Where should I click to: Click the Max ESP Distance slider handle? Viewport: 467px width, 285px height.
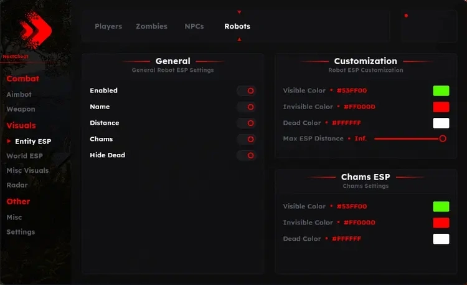click(x=443, y=138)
